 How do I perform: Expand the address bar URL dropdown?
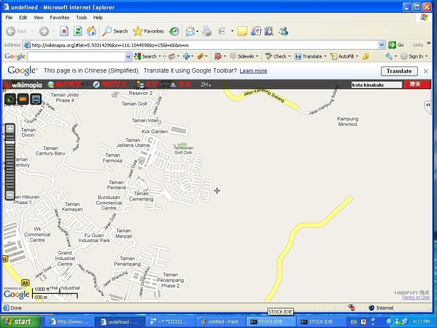tap(382, 45)
